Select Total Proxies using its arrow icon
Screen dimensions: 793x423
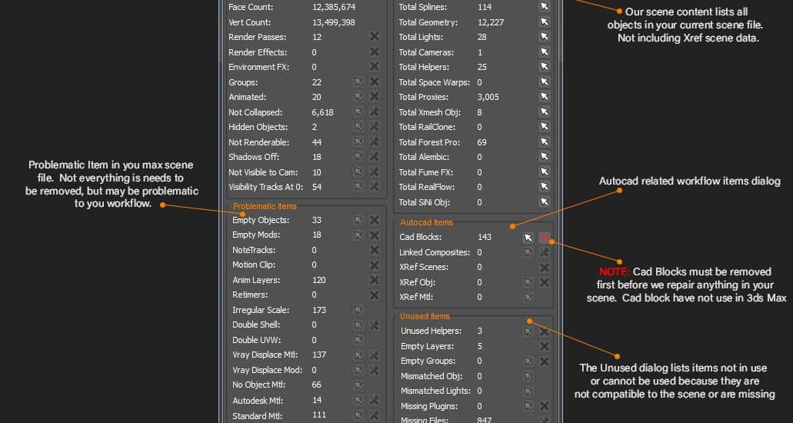click(545, 97)
